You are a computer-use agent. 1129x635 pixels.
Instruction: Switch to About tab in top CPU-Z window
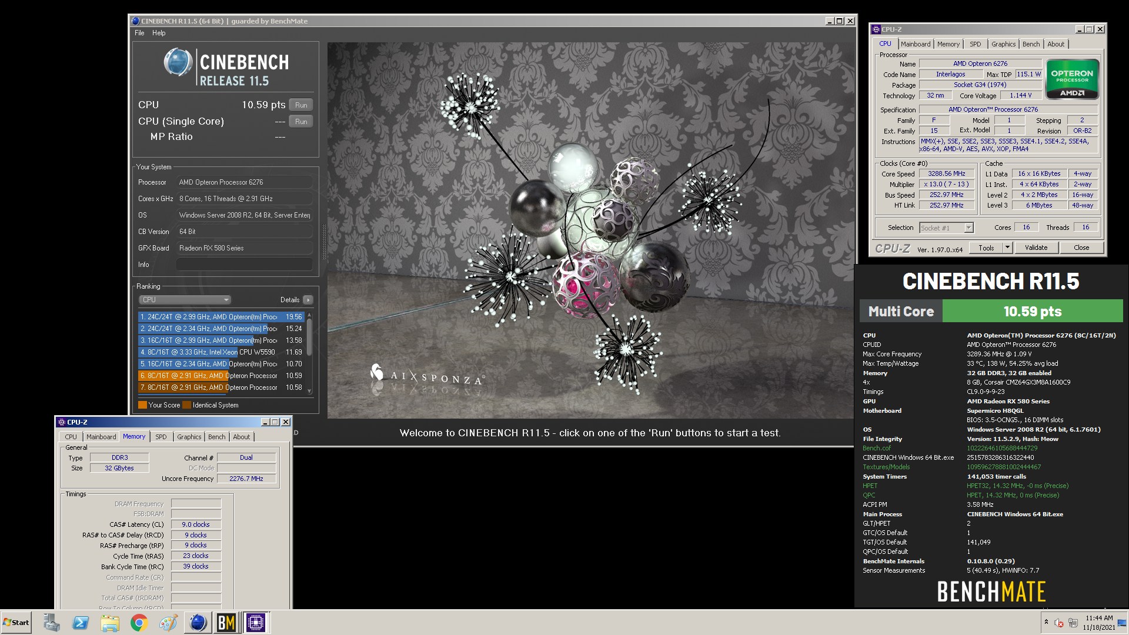coord(1056,44)
